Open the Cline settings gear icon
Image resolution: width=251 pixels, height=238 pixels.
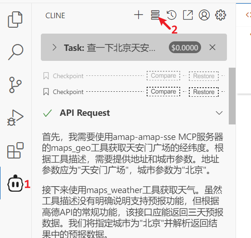[221, 15]
